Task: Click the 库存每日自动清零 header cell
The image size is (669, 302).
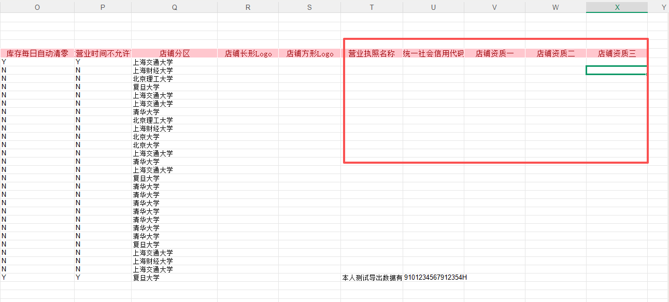Action: [x=37, y=53]
